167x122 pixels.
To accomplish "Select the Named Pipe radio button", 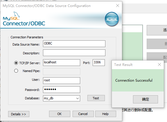I will click(x=16, y=71).
